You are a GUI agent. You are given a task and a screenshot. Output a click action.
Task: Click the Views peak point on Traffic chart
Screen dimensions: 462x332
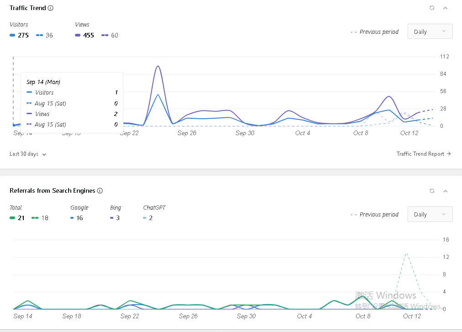158,66
